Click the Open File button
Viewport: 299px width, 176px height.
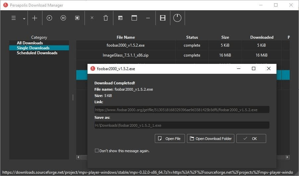(169, 139)
